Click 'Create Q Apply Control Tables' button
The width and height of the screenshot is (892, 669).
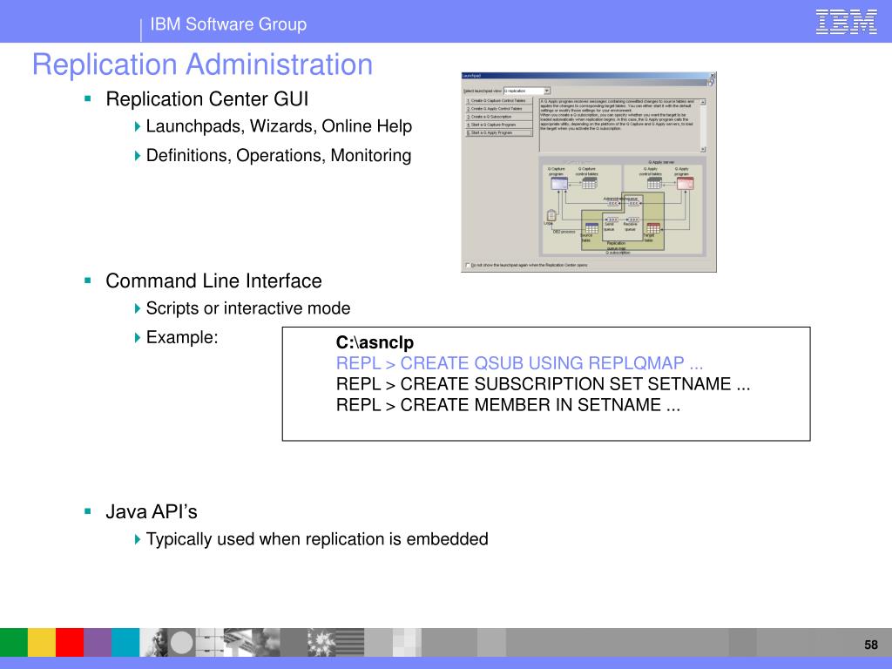click(499, 109)
